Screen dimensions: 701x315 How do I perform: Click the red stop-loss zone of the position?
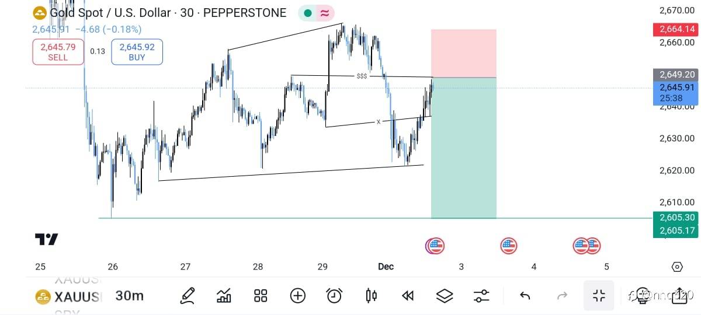(x=463, y=53)
